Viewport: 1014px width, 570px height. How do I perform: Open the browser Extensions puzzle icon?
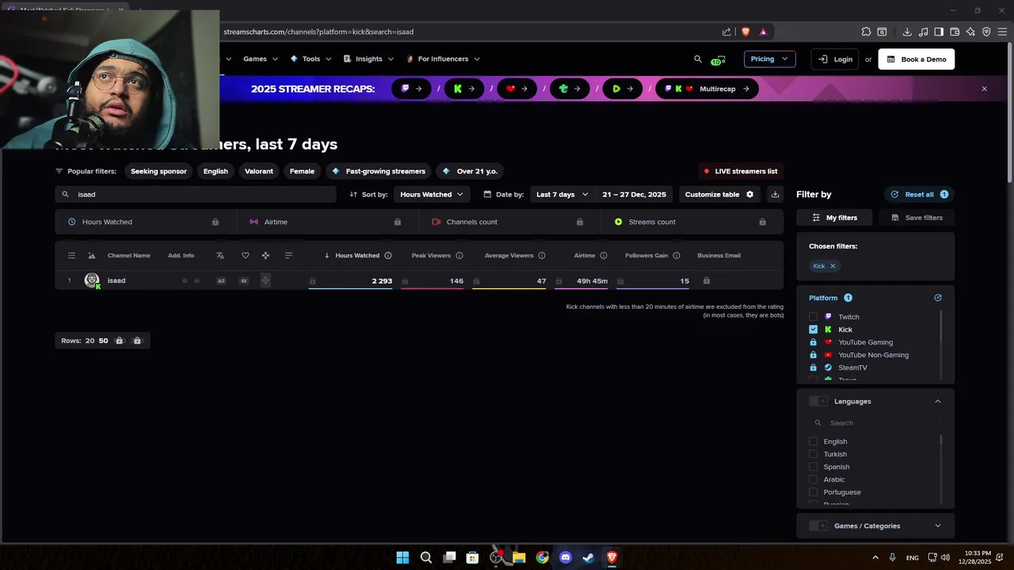866,32
